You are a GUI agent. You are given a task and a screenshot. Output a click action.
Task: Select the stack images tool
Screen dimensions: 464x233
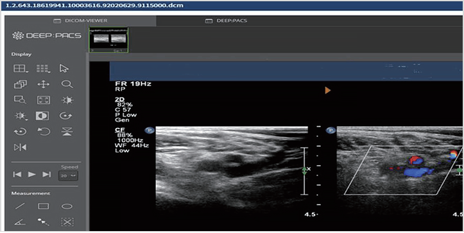(20, 84)
